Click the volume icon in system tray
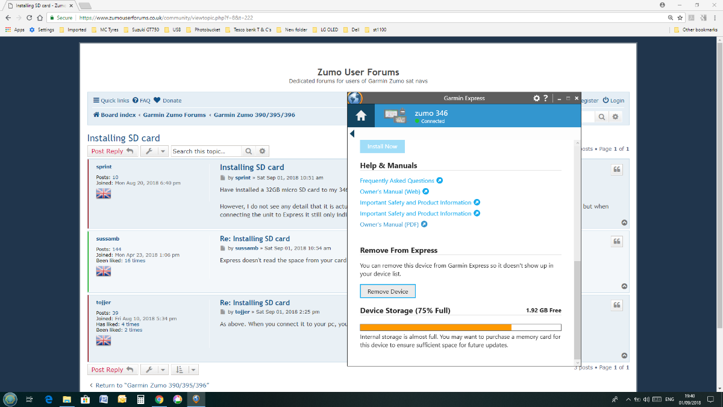This screenshot has width=723, height=407. 646,399
